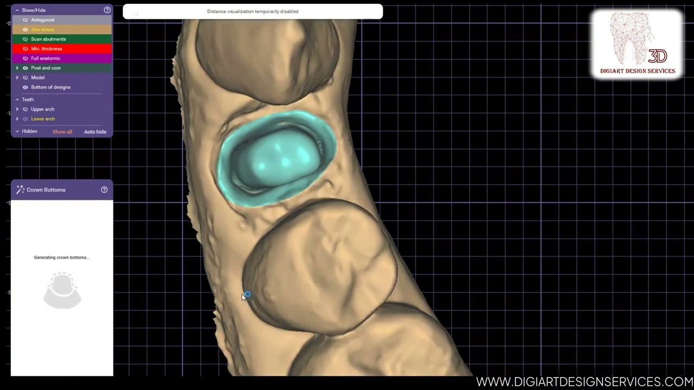694x390 pixels.
Task: Open help for Crown Bottoms panel
Action: pyautogui.click(x=104, y=190)
